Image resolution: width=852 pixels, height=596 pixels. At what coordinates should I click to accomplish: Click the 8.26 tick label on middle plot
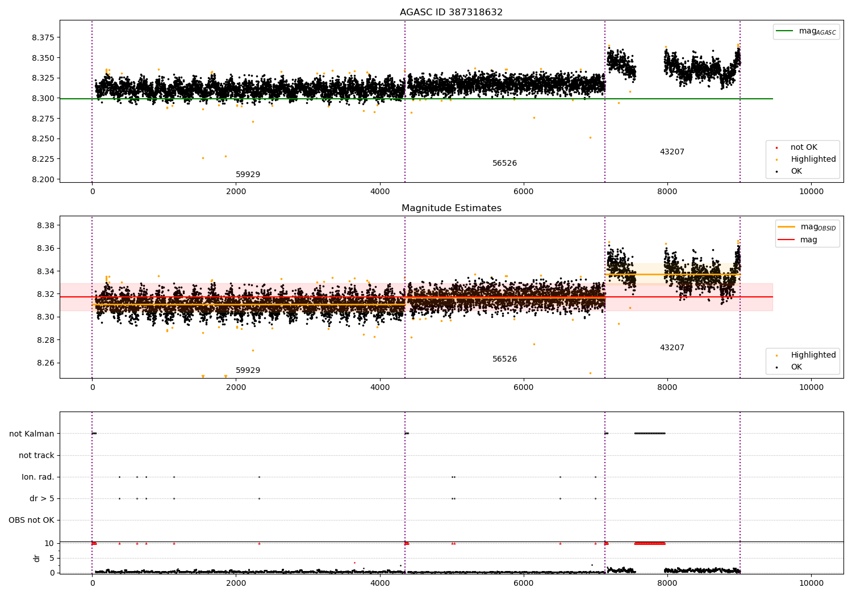click(45, 363)
